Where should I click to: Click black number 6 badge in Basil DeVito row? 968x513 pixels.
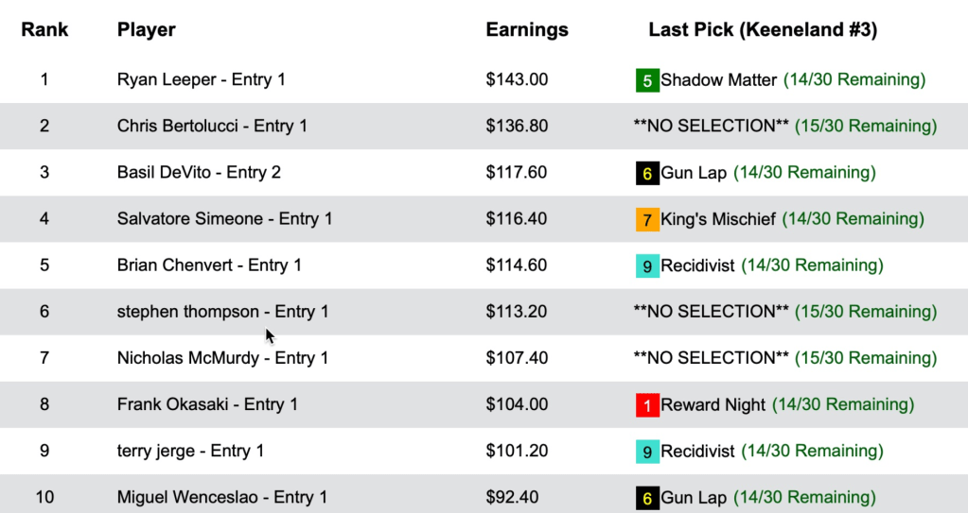tap(647, 174)
